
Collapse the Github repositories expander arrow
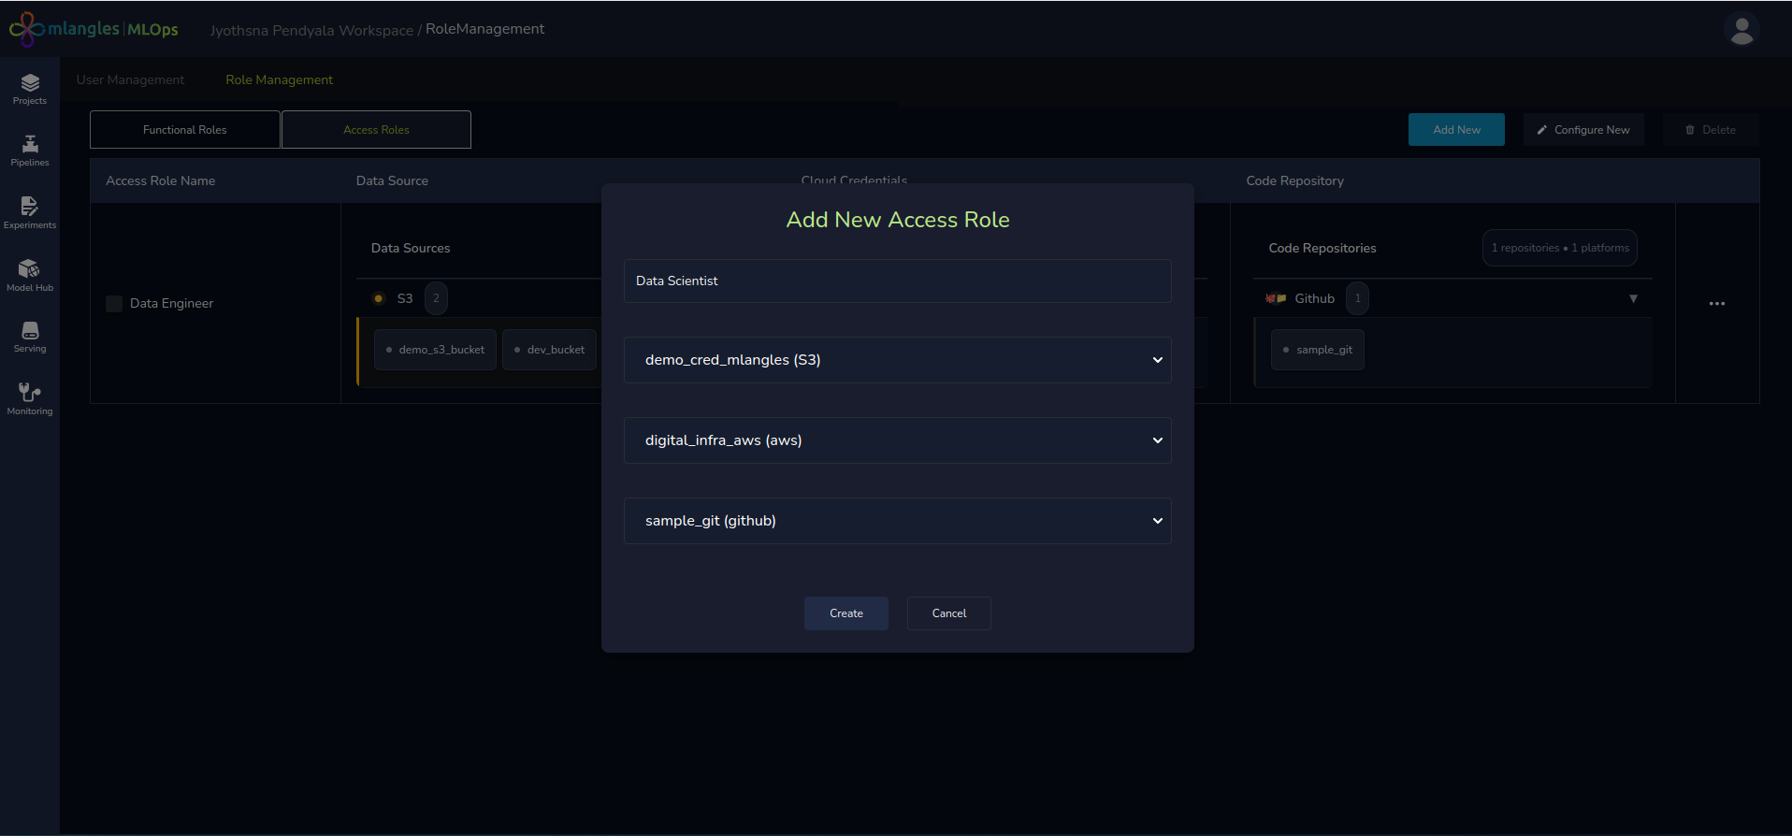tap(1633, 299)
